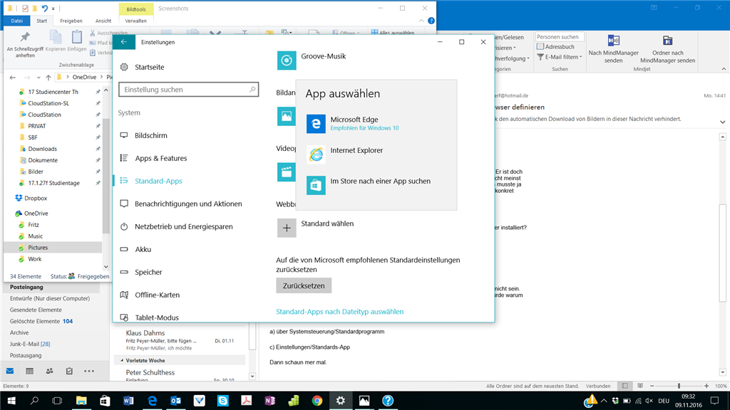Viewport: 730px width, 410px height.
Task: Open Outlook from the taskbar
Action: pyautogui.click(x=176, y=400)
